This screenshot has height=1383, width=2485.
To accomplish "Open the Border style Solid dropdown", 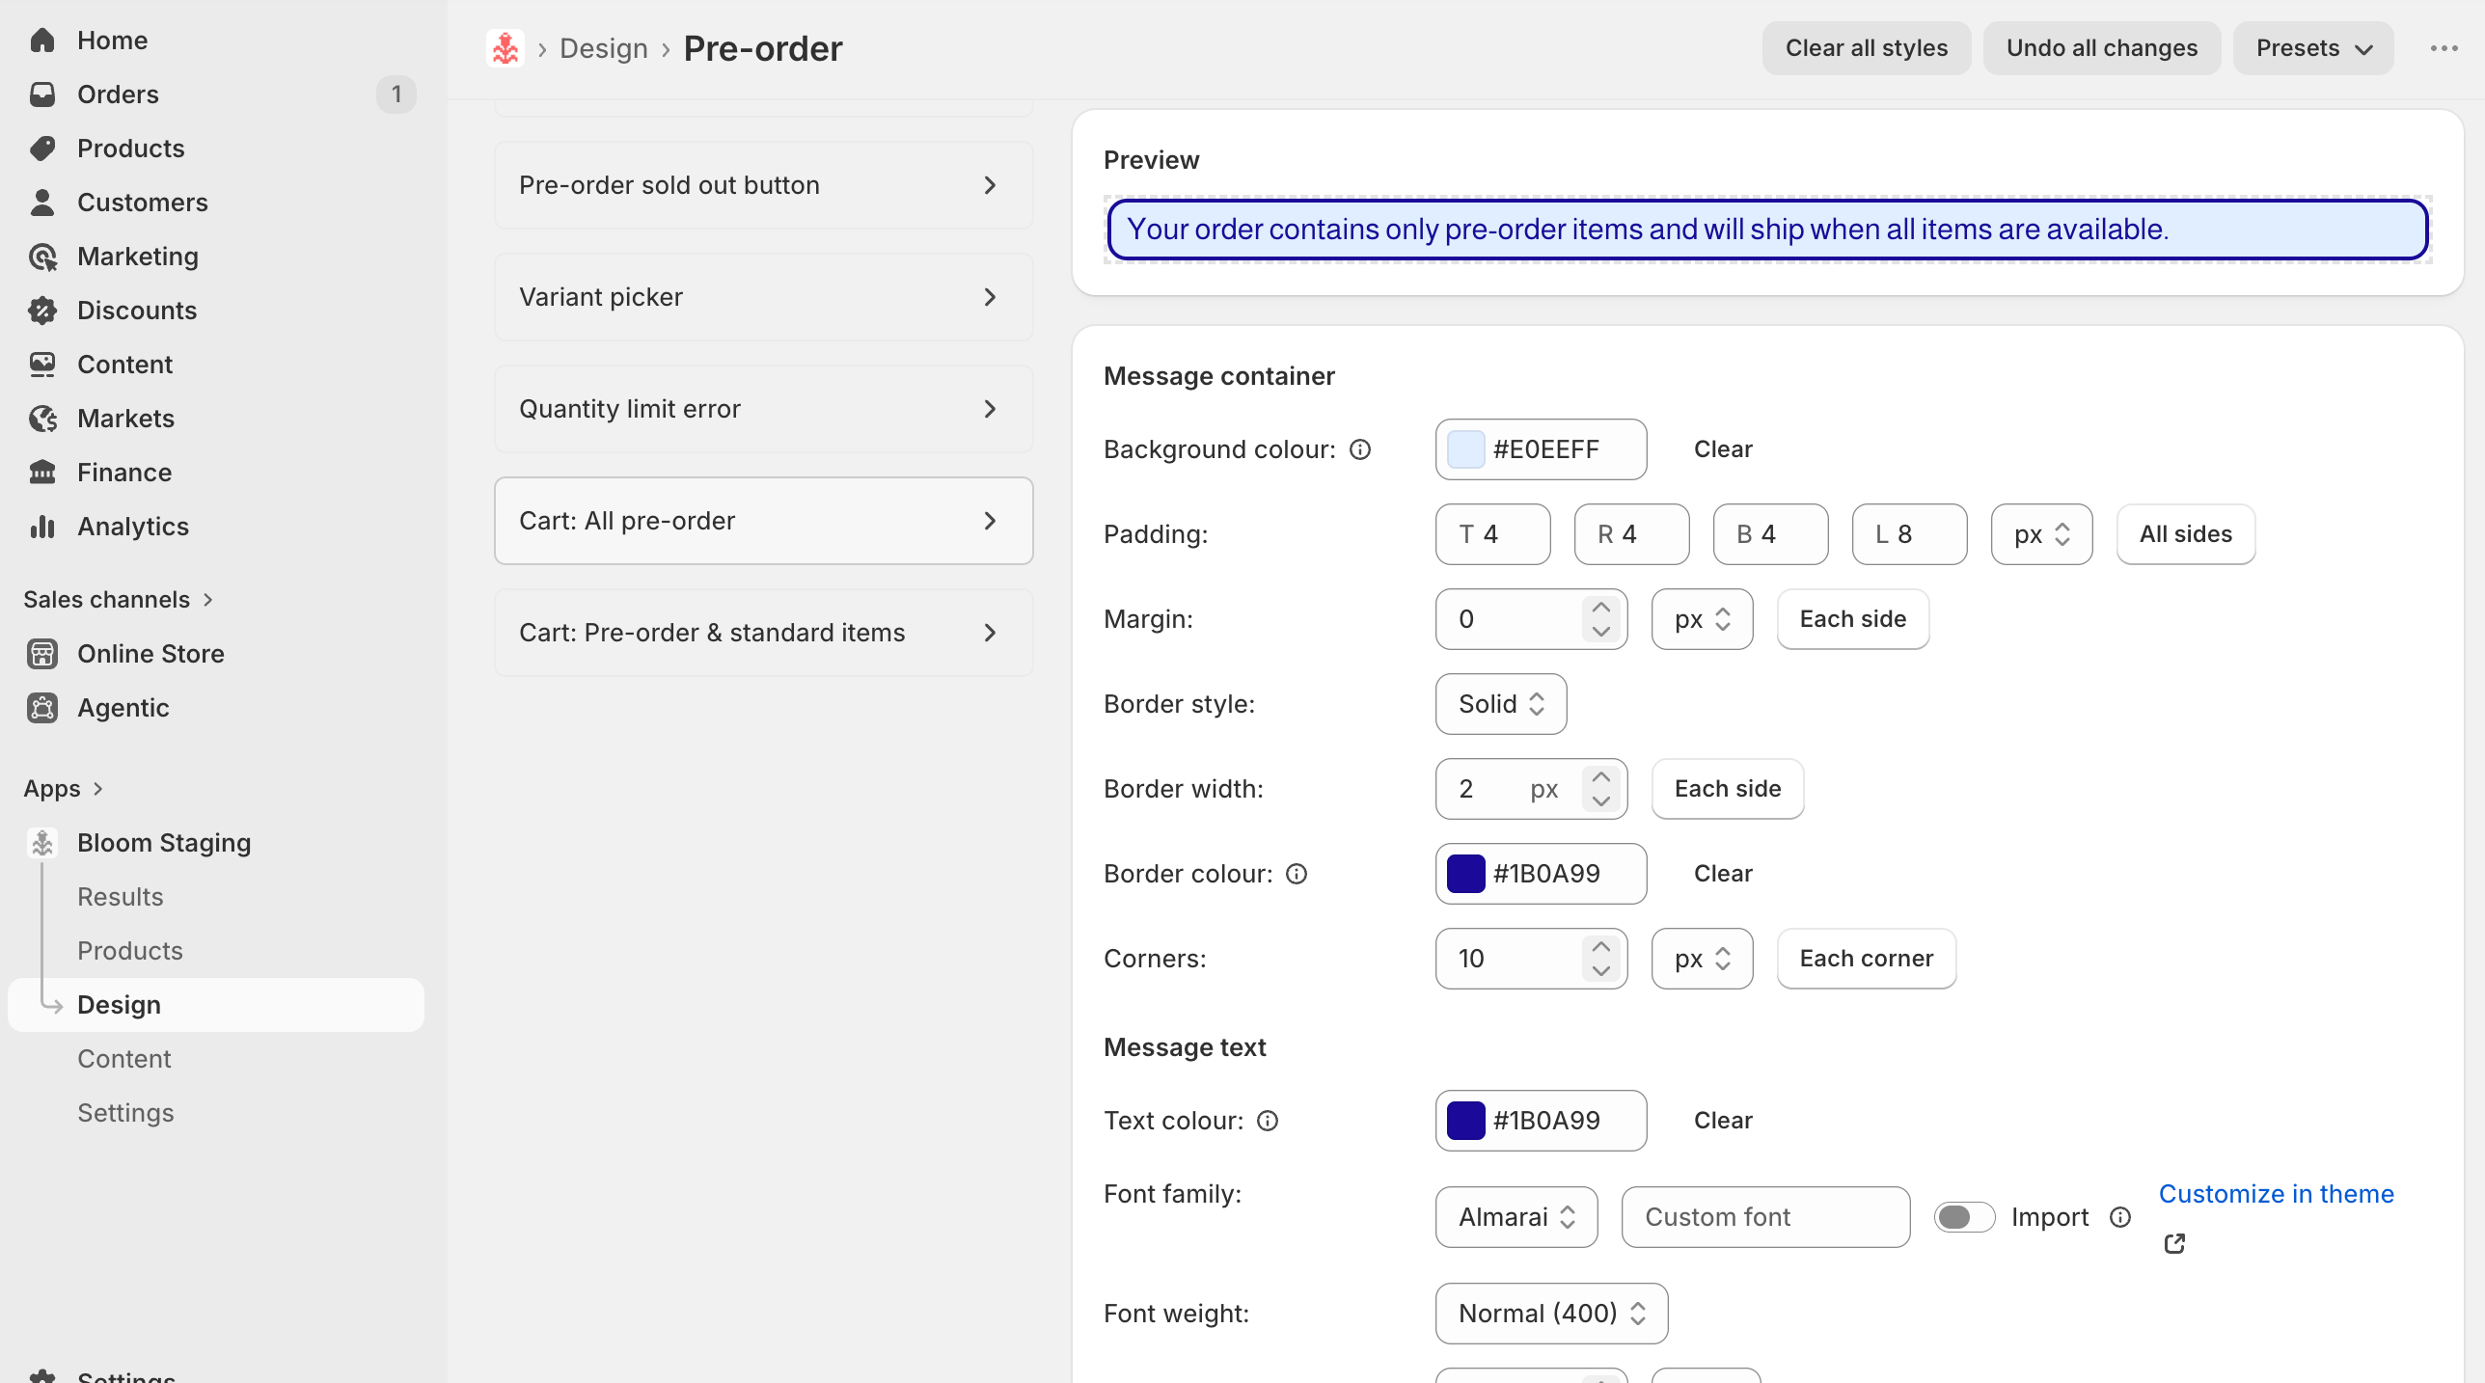I will (x=1501, y=704).
